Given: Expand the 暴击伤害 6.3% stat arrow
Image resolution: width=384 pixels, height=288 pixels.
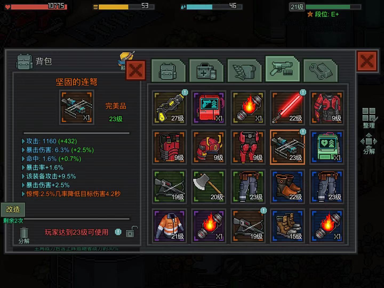Looking at the screenshot, I should 23,150.
